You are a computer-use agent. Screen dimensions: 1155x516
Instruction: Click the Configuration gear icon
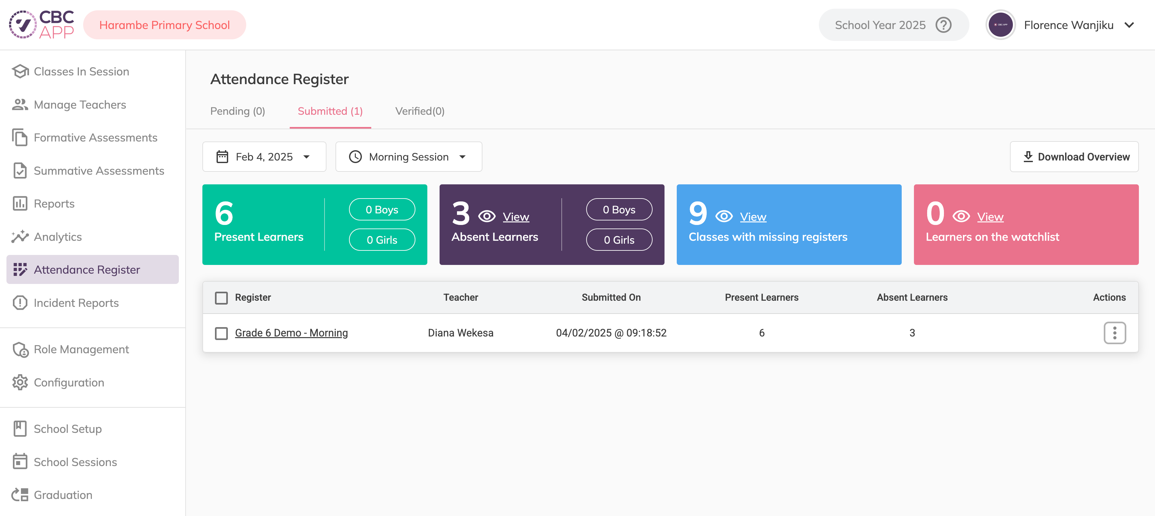20,382
